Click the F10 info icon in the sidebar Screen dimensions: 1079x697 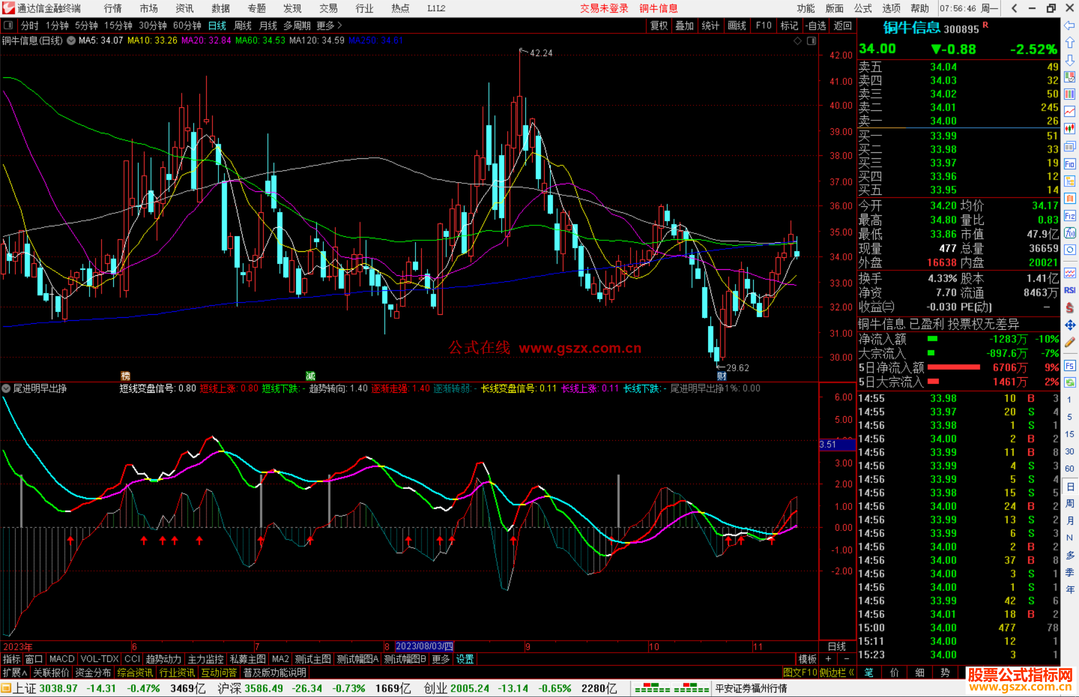point(1070,164)
